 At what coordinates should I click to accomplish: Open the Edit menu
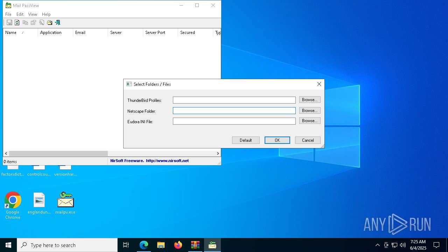point(20,14)
